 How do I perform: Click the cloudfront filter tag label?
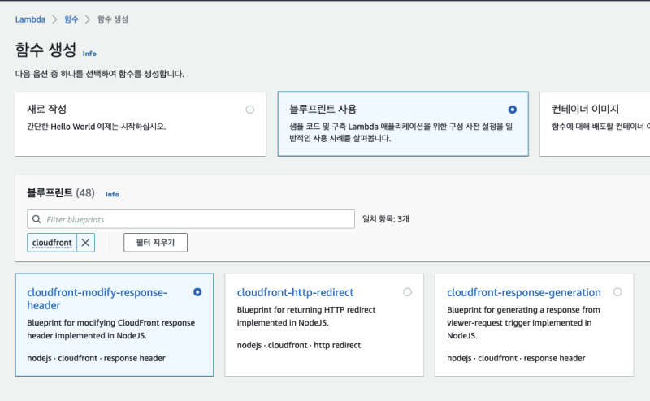[x=52, y=243]
